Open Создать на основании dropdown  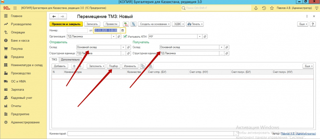pyautogui.click(x=154, y=24)
